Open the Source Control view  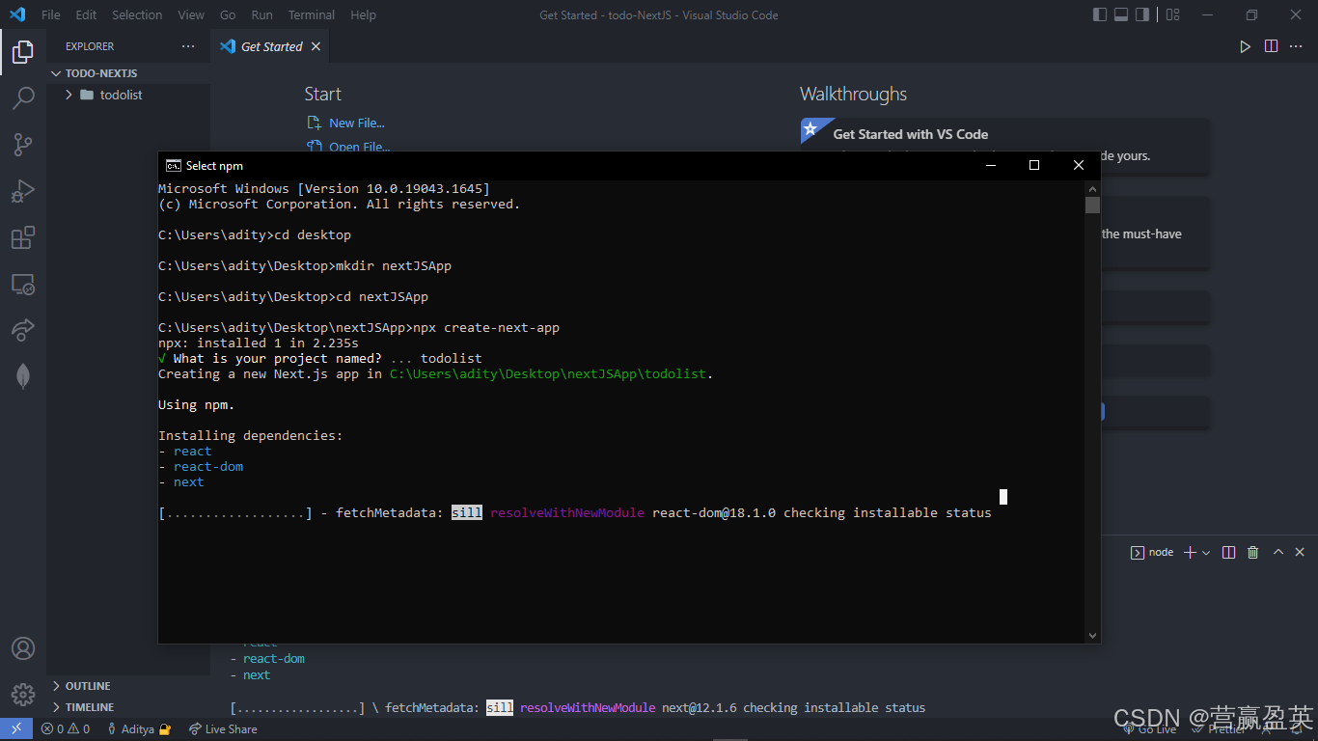pos(23,145)
